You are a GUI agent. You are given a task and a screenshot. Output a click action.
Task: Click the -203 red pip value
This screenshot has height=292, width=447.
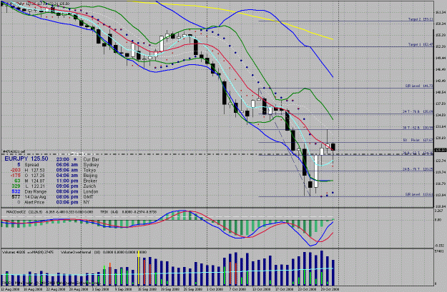tap(16, 170)
